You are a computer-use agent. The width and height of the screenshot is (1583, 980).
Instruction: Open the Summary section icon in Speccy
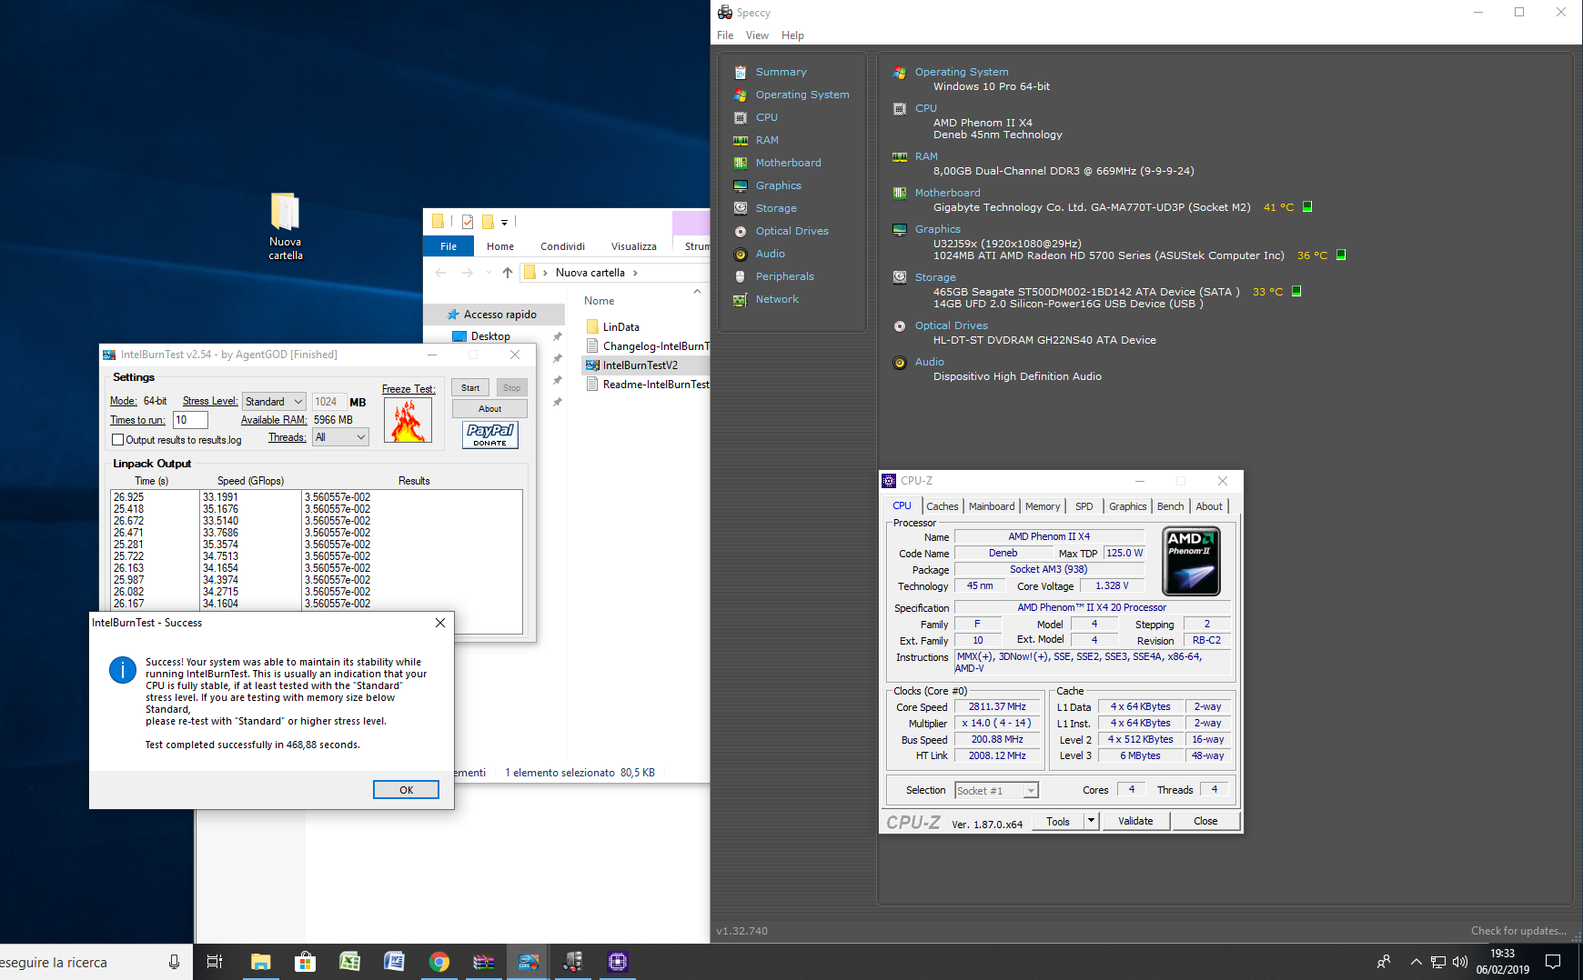pyautogui.click(x=741, y=72)
